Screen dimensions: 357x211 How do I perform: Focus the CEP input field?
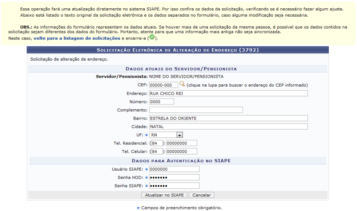pyautogui.click(x=163, y=85)
